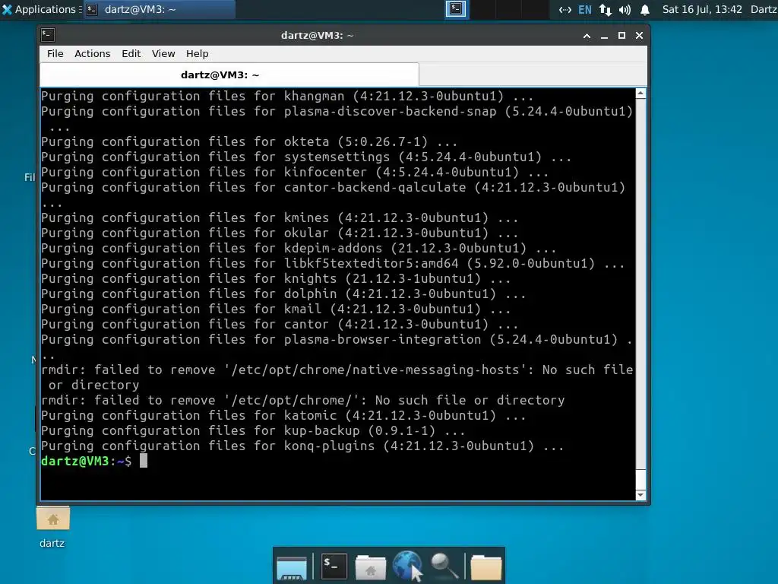Open the application finder magnifier in dock

444,566
